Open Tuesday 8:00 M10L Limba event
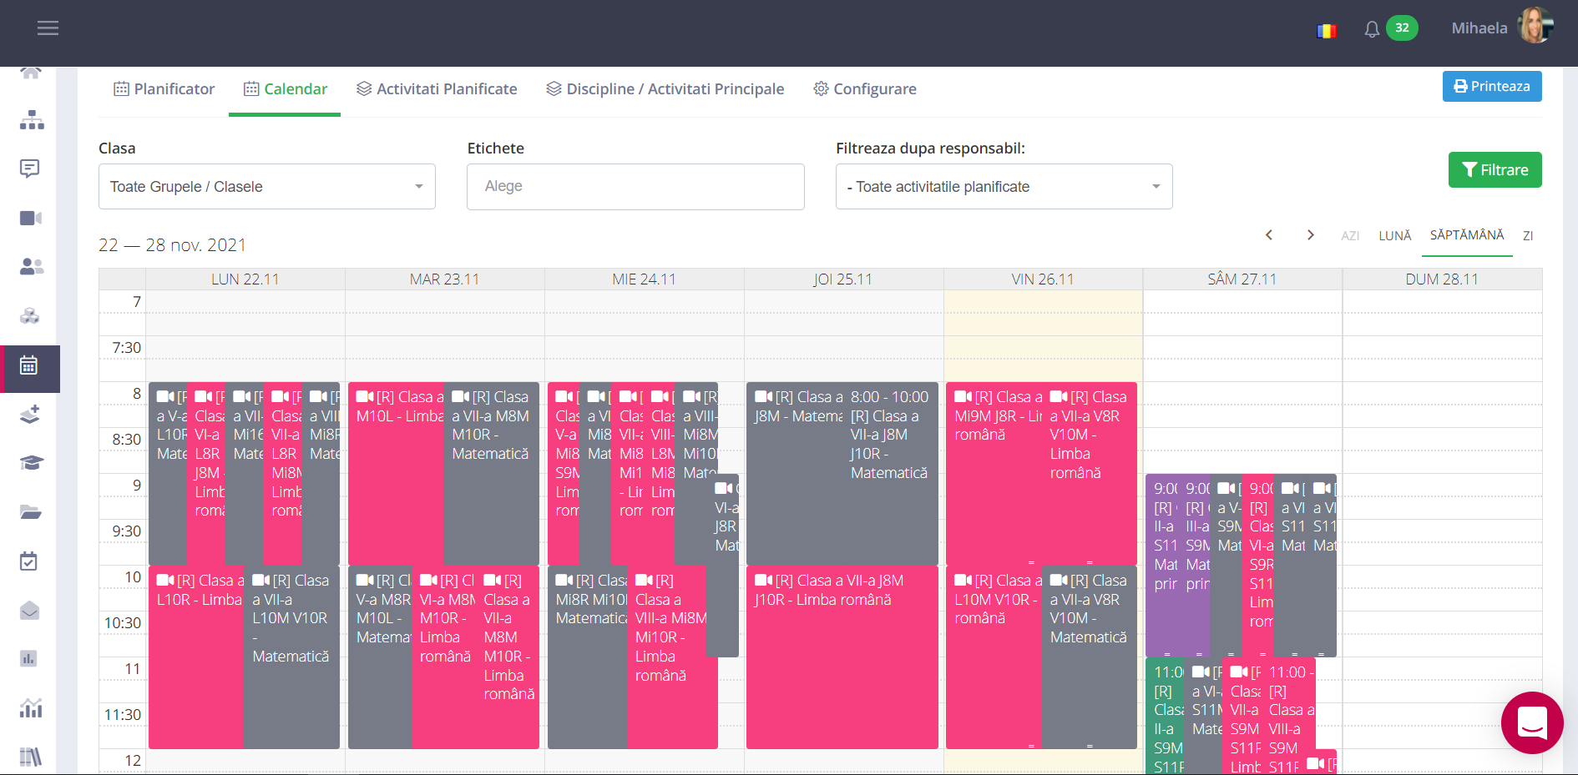Screen dimensions: 1578x775 (x=396, y=474)
